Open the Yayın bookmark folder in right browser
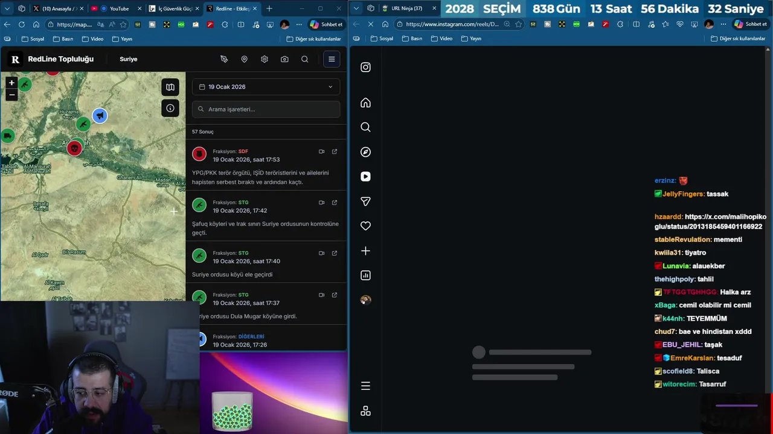773x434 pixels. [471, 39]
